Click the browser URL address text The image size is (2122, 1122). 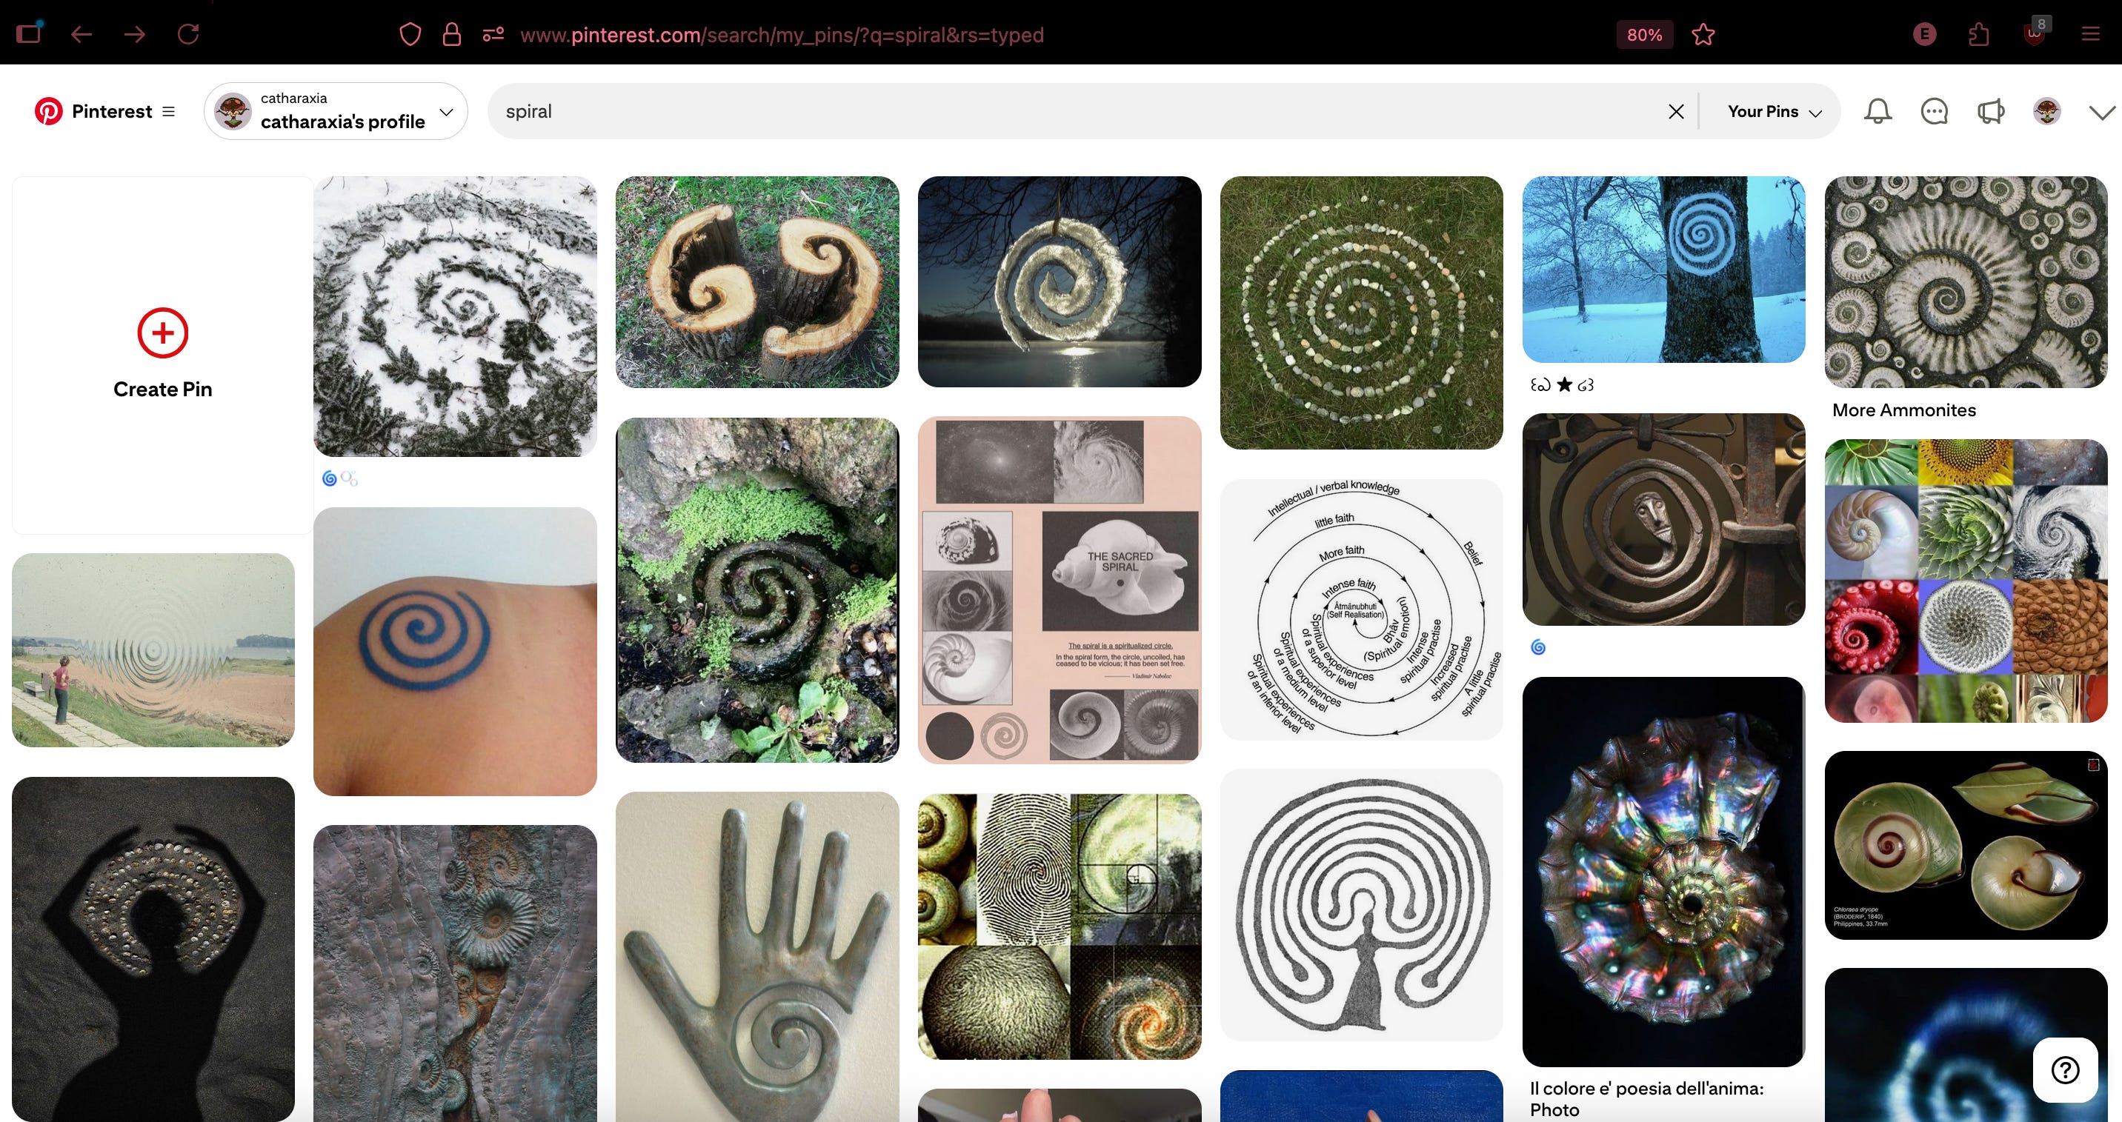[x=782, y=35]
